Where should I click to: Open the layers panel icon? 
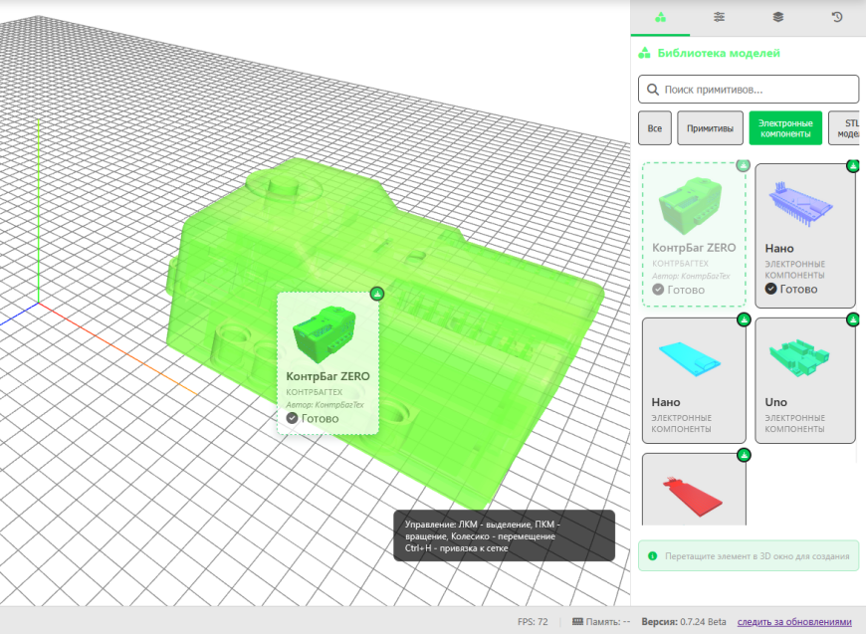click(x=777, y=17)
